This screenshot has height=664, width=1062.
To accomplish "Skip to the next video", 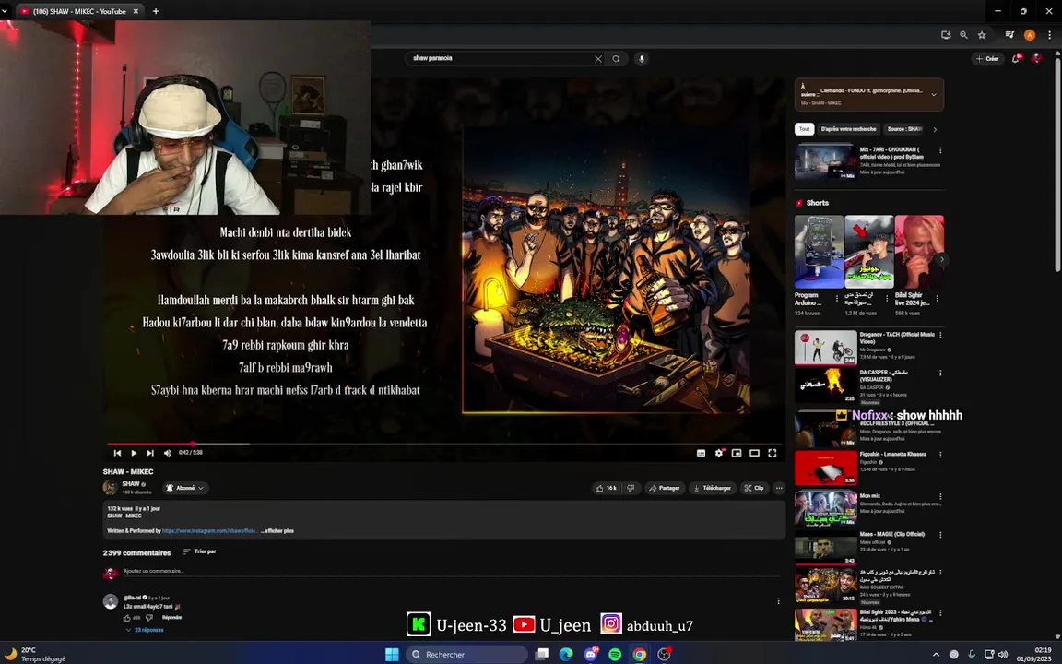I will 150,454.
